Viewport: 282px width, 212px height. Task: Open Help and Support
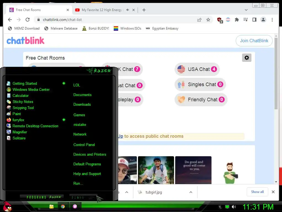pyautogui.click(x=87, y=174)
